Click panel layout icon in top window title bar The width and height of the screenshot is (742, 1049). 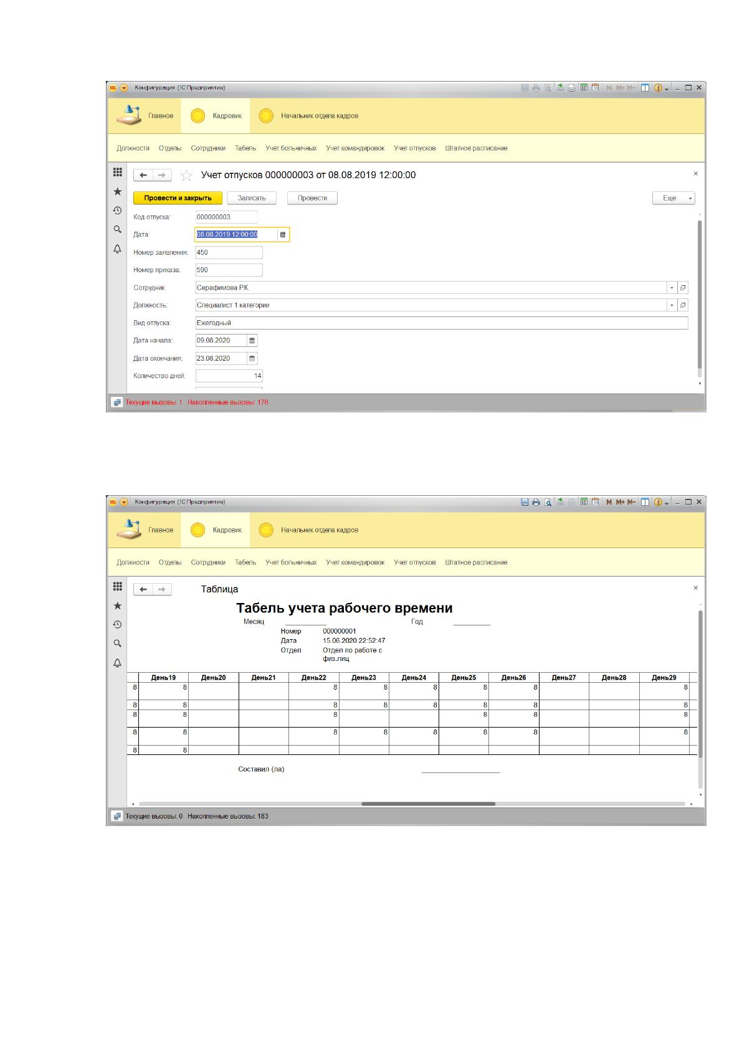[645, 88]
